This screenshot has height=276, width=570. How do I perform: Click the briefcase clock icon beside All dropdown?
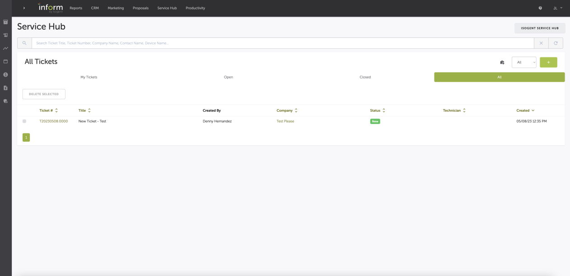pyautogui.click(x=502, y=62)
